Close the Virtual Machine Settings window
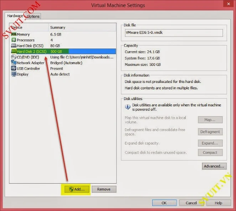Viewport: 236px width, 211px height. [x=229, y=4]
